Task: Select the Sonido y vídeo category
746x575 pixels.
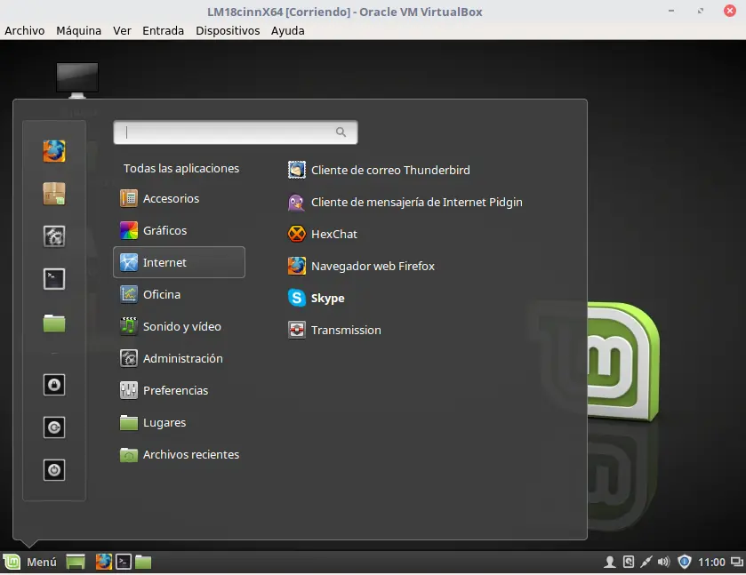Action: click(x=179, y=326)
